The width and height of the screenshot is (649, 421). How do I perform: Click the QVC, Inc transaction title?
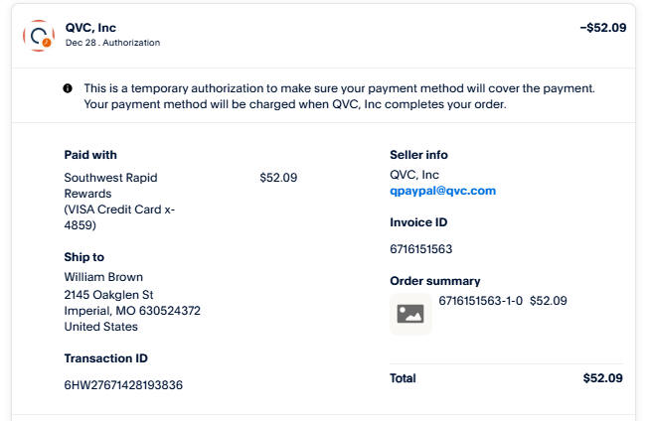(x=90, y=27)
